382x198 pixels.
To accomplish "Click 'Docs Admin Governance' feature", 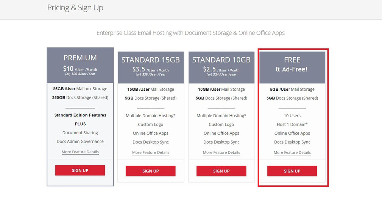I will click(80, 141).
